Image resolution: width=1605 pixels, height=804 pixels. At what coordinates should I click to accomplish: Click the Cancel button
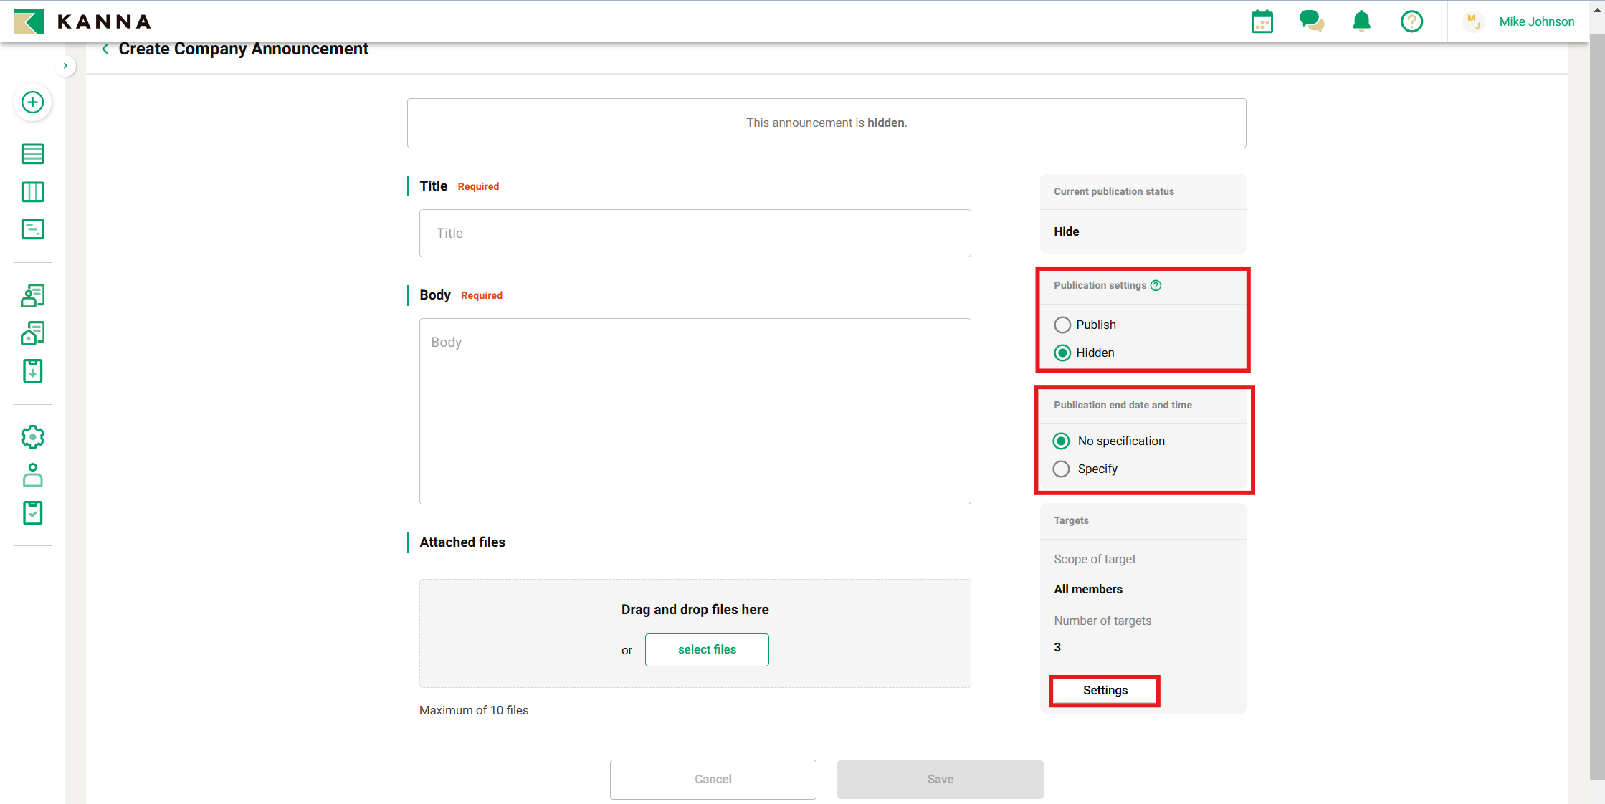tap(713, 780)
